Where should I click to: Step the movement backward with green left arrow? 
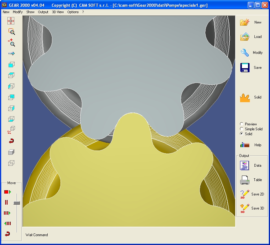(7, 224)
